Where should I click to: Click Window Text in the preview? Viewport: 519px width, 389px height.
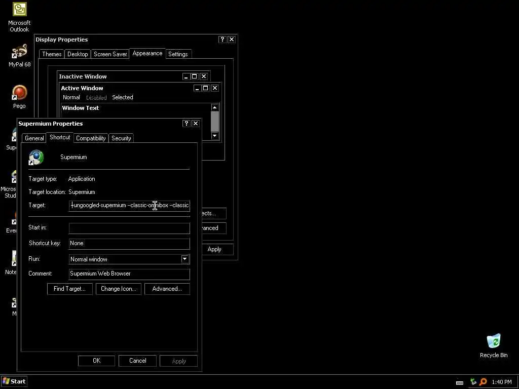81,108
